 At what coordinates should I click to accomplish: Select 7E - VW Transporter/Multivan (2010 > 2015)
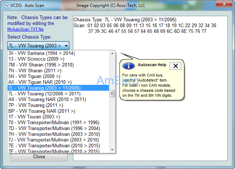click(58, 146)
